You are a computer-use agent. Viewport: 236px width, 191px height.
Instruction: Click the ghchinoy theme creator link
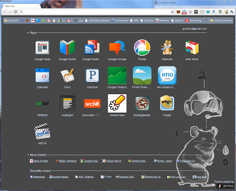tap(226, 186)
